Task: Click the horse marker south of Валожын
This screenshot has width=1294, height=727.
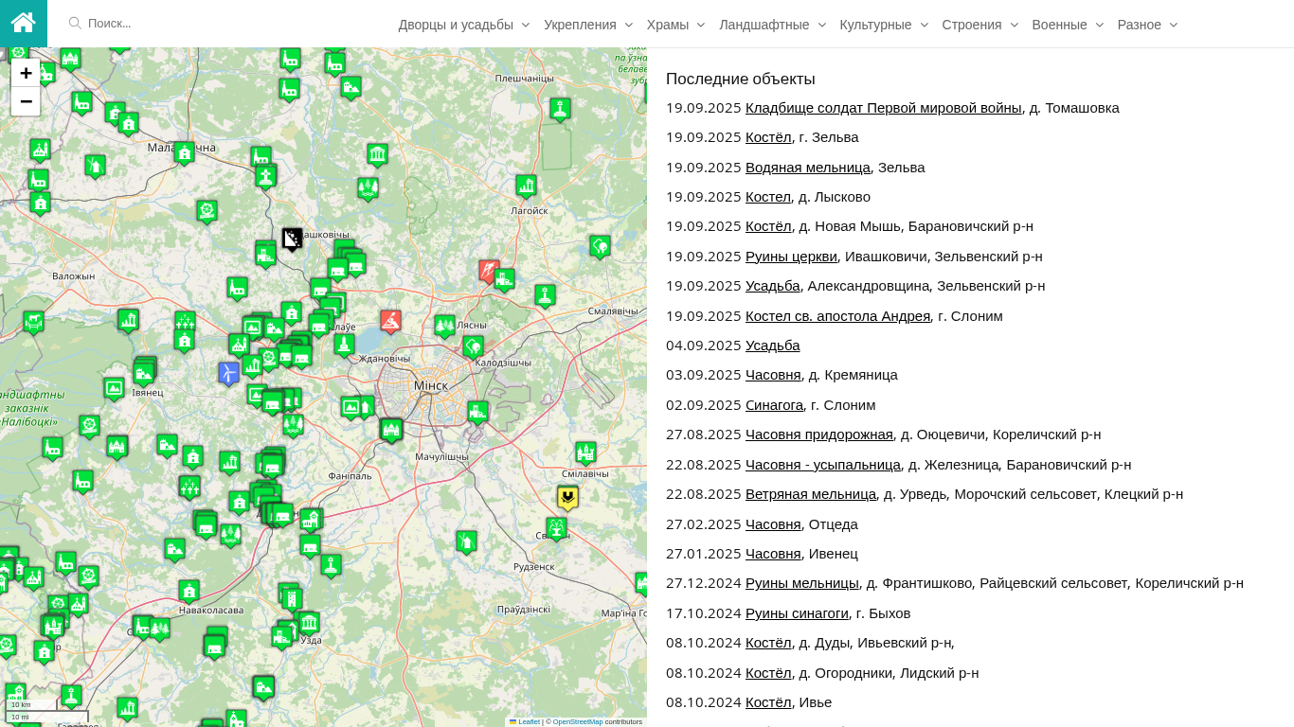Action: coord(33,322)
